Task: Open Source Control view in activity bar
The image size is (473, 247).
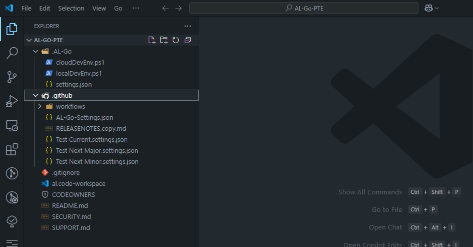Action: pos(12,77)
